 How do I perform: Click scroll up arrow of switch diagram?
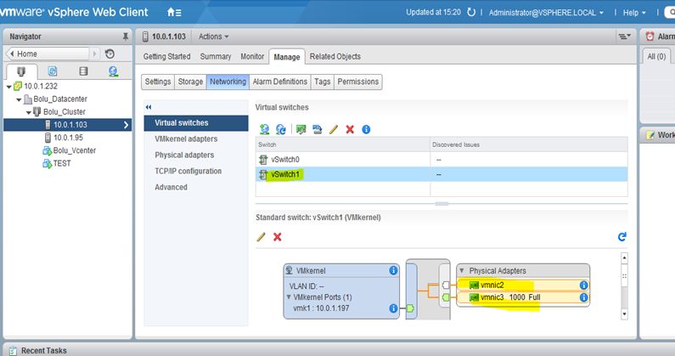[x=624, y=258]
